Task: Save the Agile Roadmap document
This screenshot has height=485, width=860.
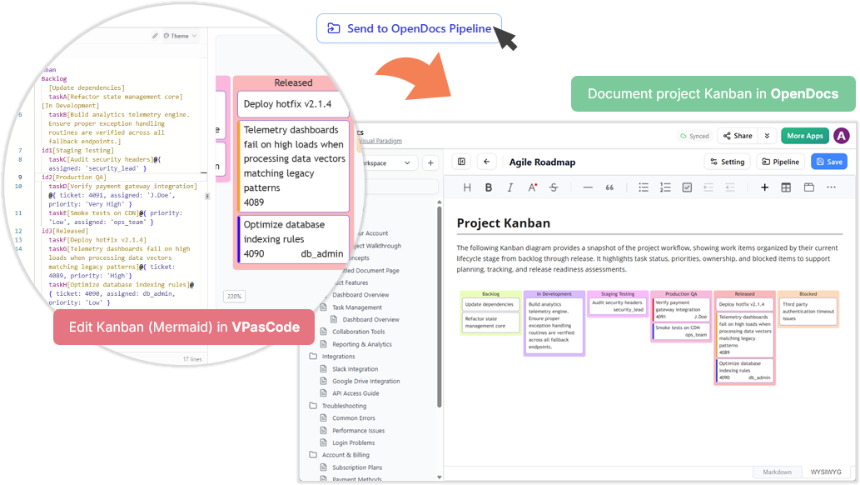Action: [829, 162]
